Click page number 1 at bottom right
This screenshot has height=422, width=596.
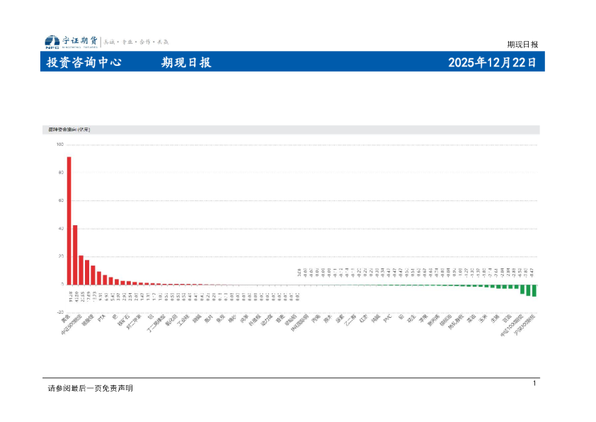[x=534, y=382]
